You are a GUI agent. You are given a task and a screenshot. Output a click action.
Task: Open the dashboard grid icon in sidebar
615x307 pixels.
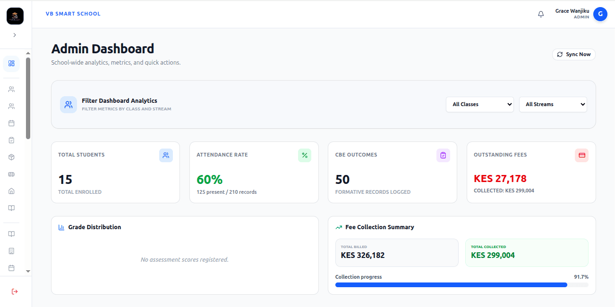tap(11, 63)
